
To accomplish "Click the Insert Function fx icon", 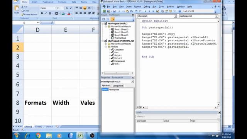I will 52,23.
